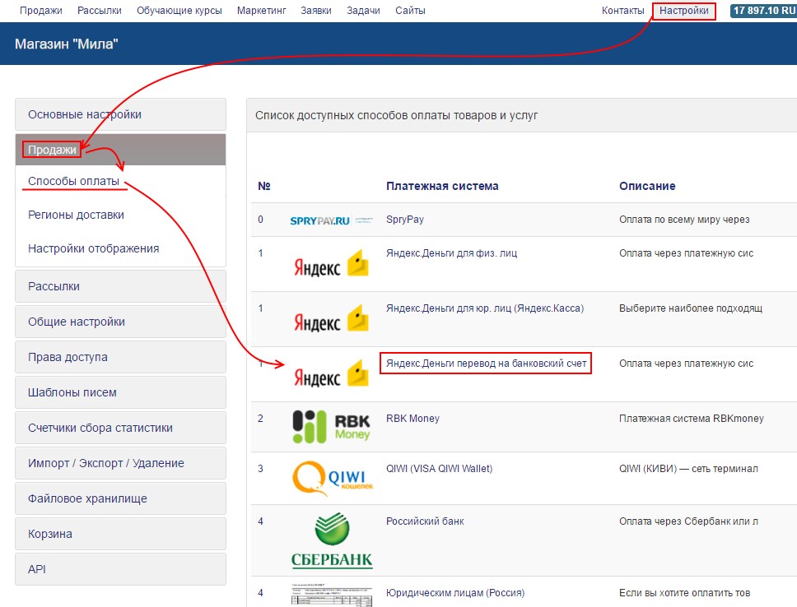Open Яндекс.Деньги перевод на банковский счет

pyautogui.click(x=486, y=363)
